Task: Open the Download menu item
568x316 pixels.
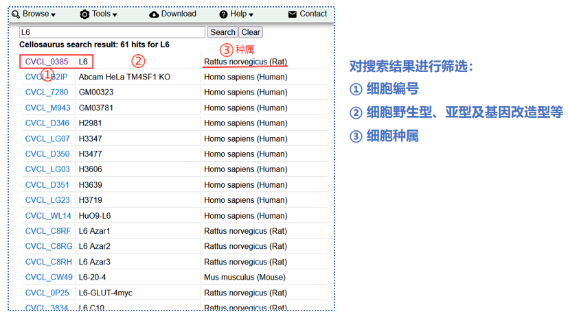Action: [x=179, y=14]
